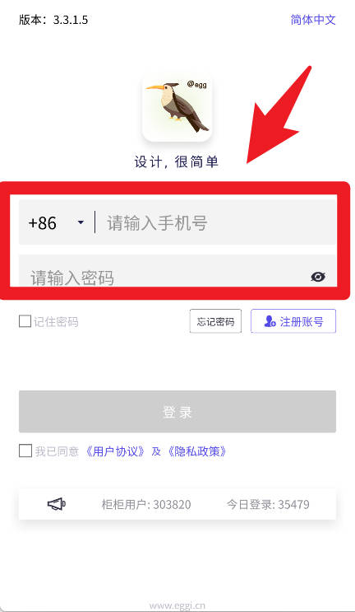Screen dimensions: 355x612
Task: Toggle password visibility eye icon
Action: tap(318, 277)
